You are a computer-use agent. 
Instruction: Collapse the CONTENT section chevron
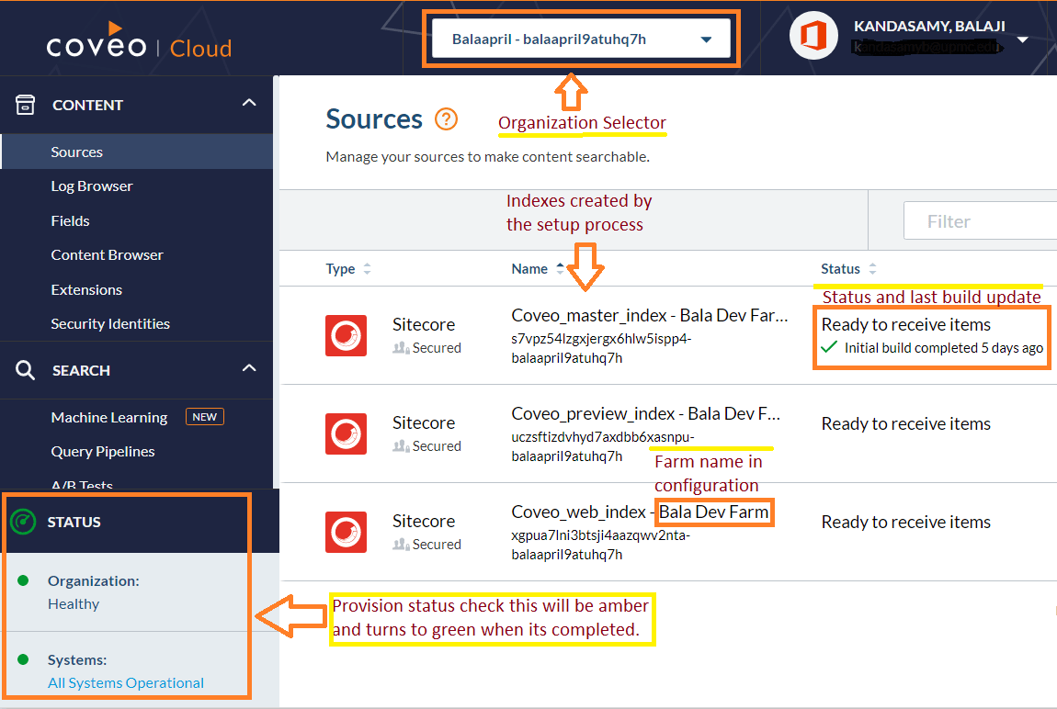click(x=249, y=103)
